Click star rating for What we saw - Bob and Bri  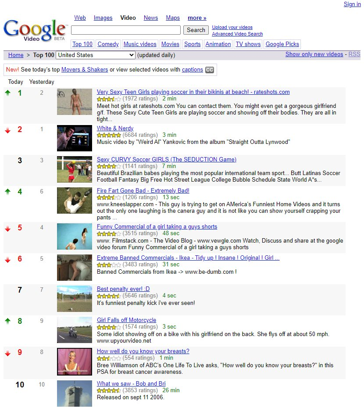pos(109,390)
